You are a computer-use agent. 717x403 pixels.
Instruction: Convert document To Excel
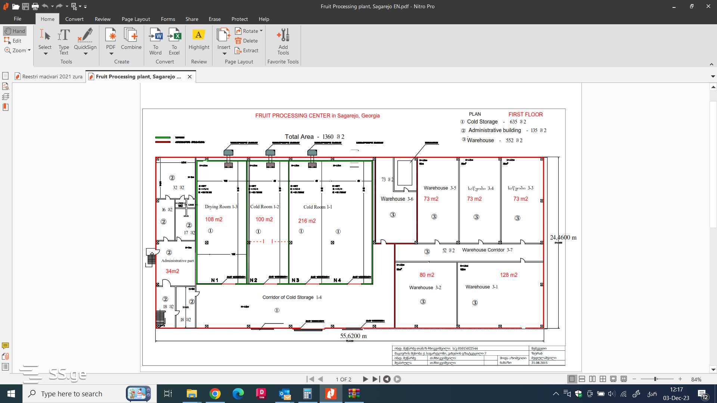point(174,41)
